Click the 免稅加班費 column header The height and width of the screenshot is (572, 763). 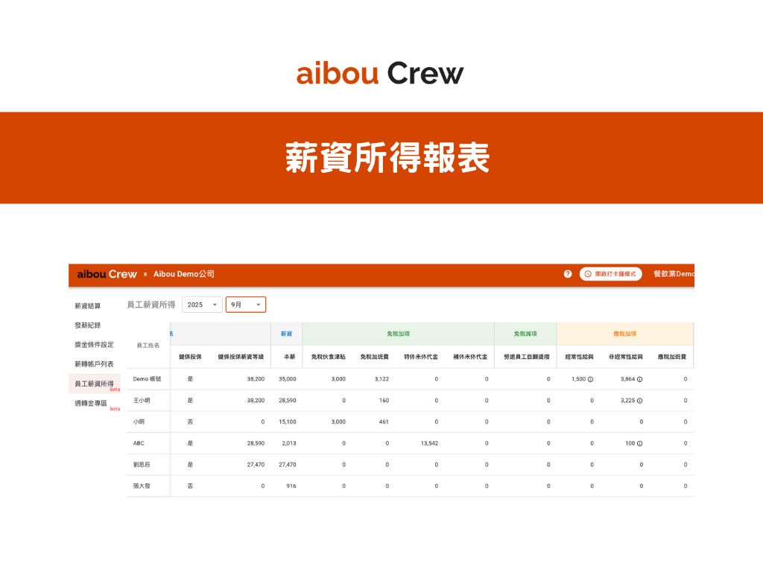pyautogui.click(x=374, y=357)
